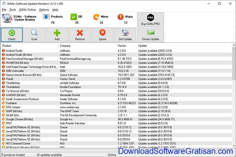Open the Help menu
This screenshot has width=236, height=157.
coord(55,10)
